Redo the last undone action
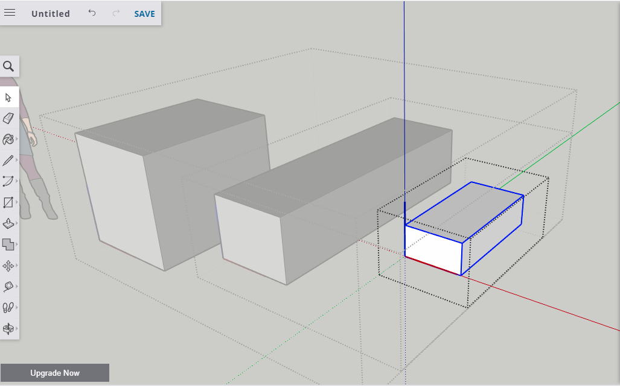This screenshot has width=620, height=386. (x=116, y=13)
